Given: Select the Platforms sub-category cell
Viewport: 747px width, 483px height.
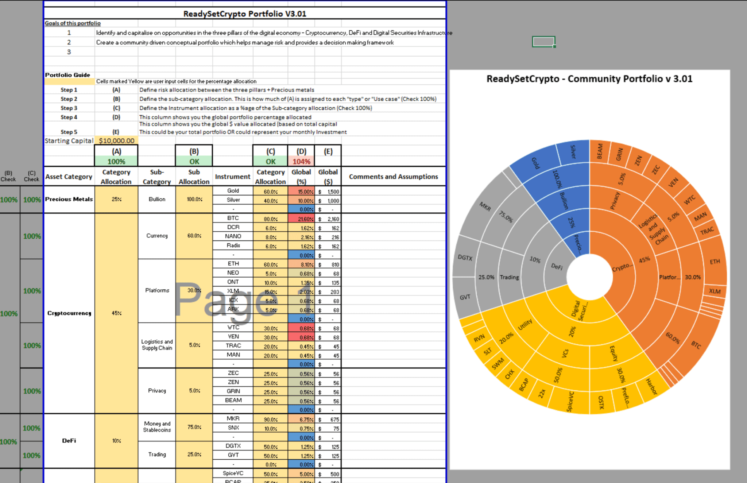Looking at the screenshot, I should tap(157, 290).
